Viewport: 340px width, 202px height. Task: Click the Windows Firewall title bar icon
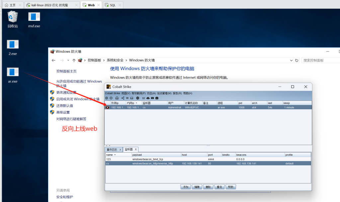tap(52, 51)
